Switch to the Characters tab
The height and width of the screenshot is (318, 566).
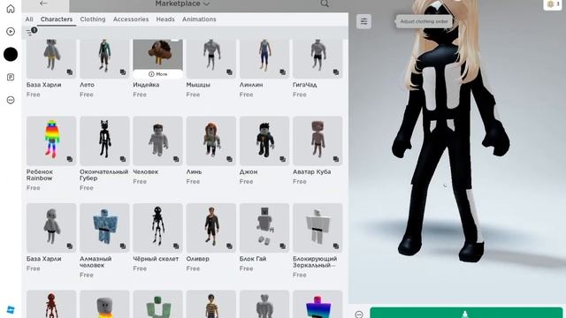tap(57, 19)
